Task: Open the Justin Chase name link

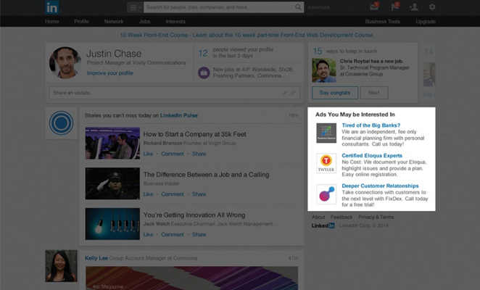Action: (114, 54)
